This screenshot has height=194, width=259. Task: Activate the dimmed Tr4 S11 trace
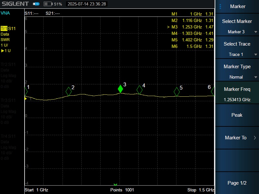8,136
